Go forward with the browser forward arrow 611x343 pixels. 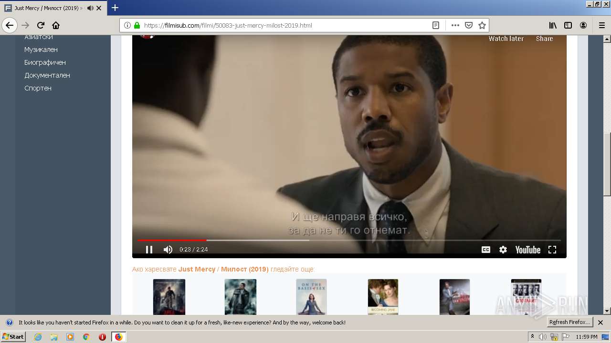click(25, 25)
